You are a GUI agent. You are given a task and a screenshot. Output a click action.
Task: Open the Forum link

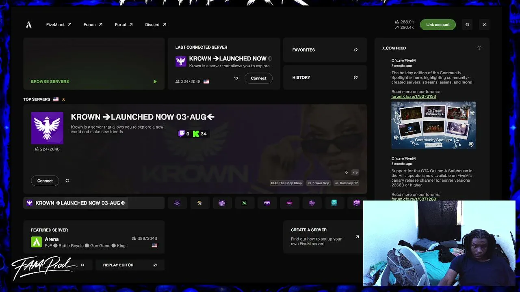pyautogui.click(x=93, y=25)
